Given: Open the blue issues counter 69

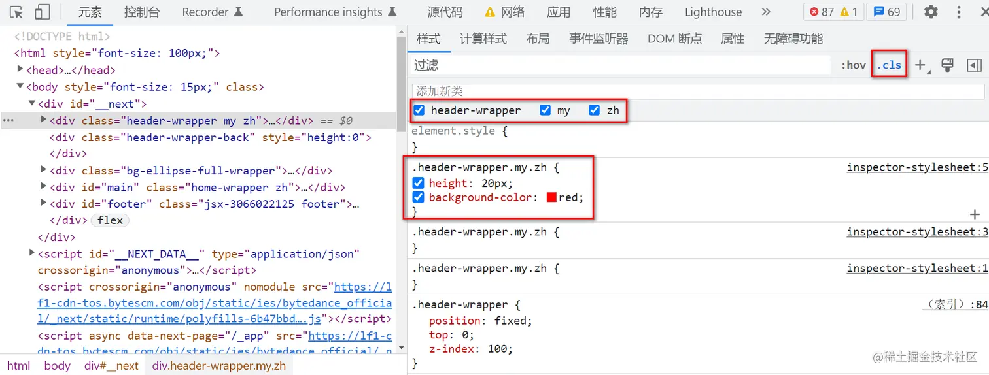Looking at the screenshot, I should click(x=888, y=12).
